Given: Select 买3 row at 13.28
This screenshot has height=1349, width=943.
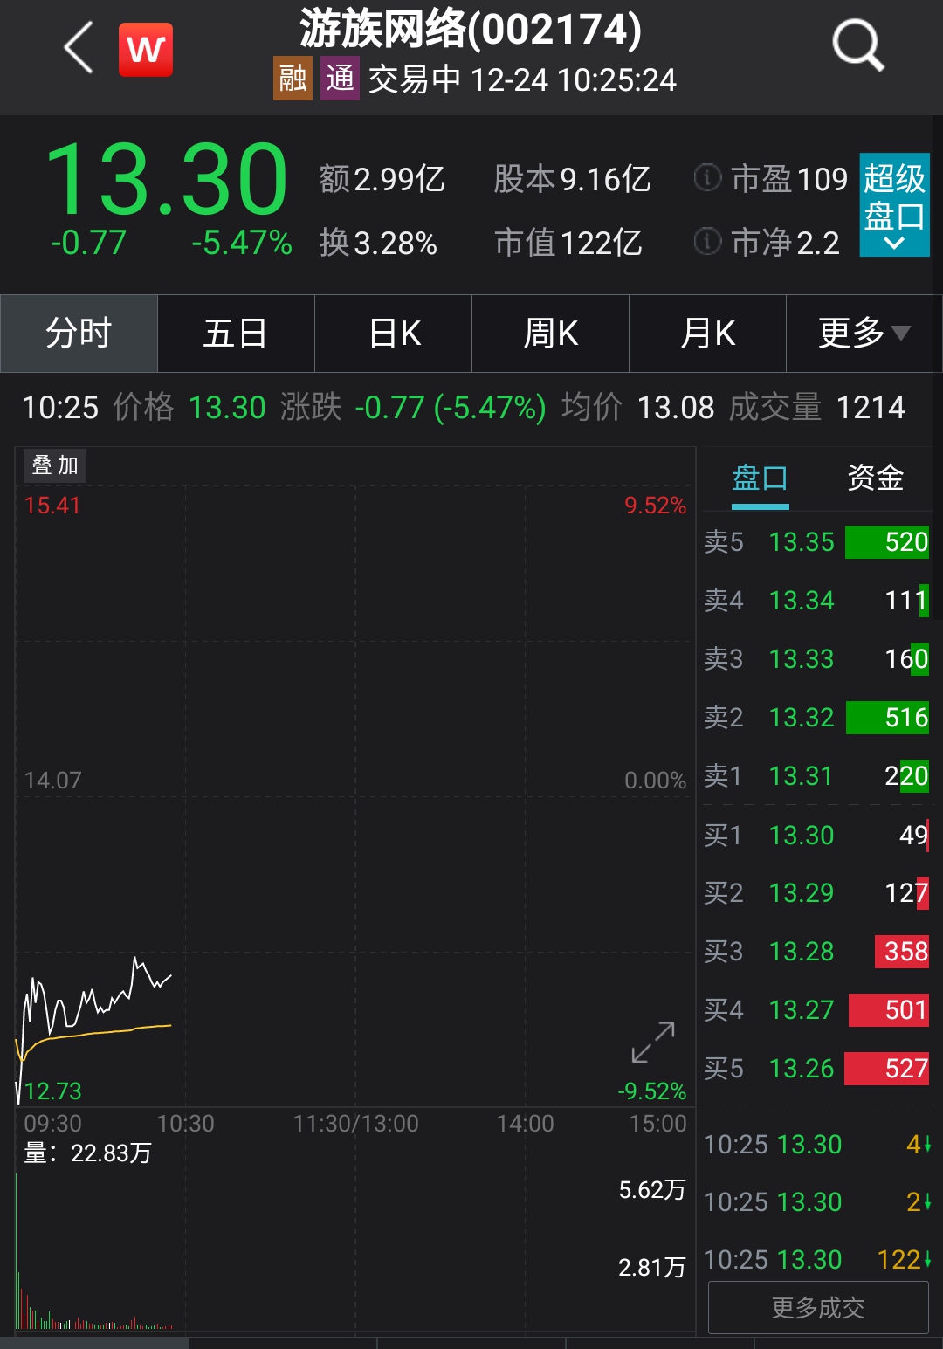Looking at the screenshot, I should click(816, 952).
